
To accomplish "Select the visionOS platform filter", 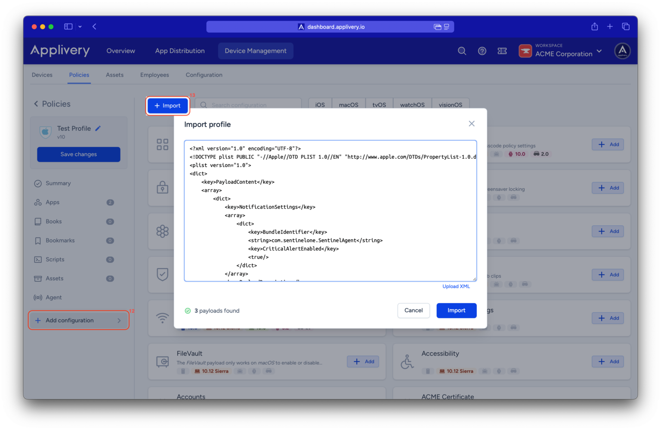I will 450,105.
